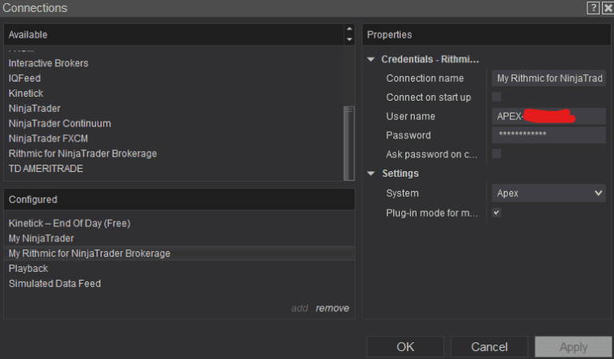Uncheck Plug-in mode checkbox
The height and width of the screenshot is (359, 614).
(496, 213)
